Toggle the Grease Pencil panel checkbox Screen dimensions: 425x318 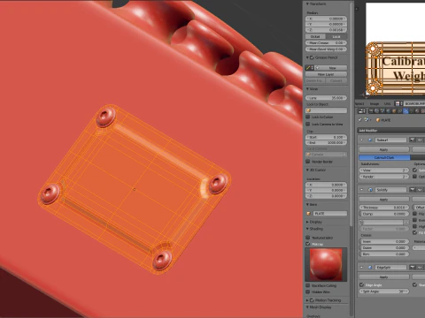coord(312,57)
